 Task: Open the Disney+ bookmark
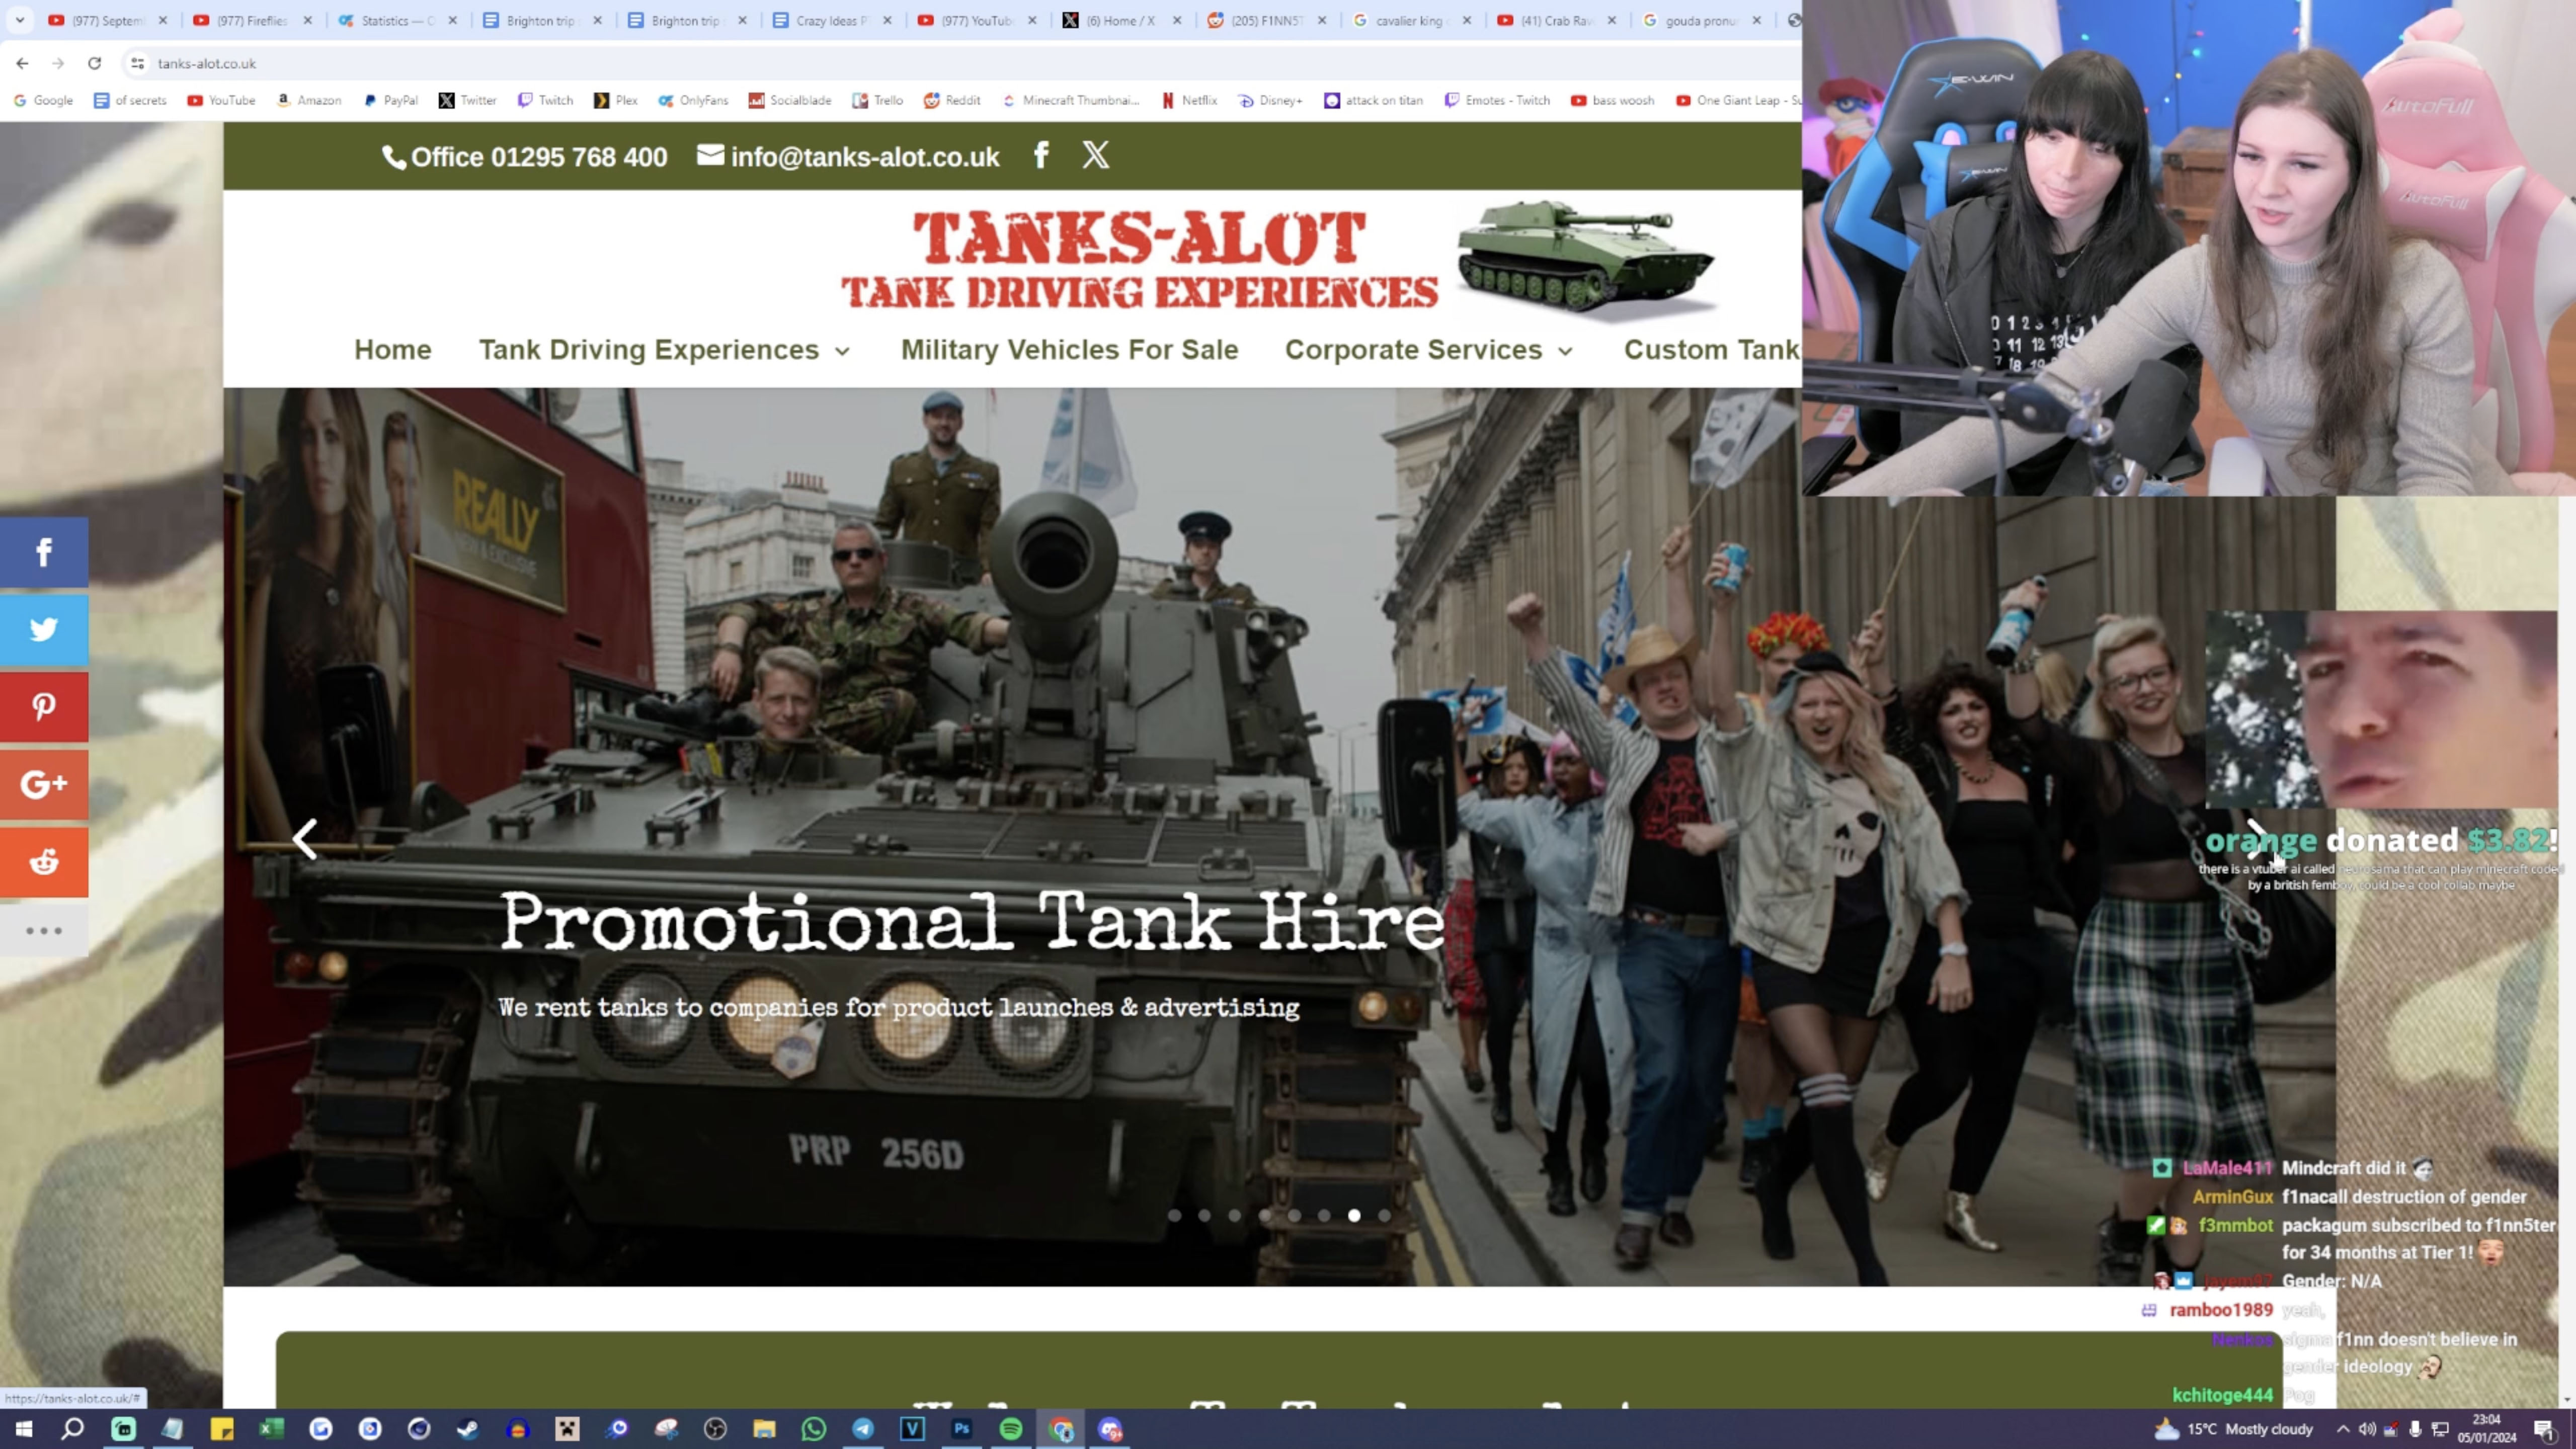(x=1271, y=100)
